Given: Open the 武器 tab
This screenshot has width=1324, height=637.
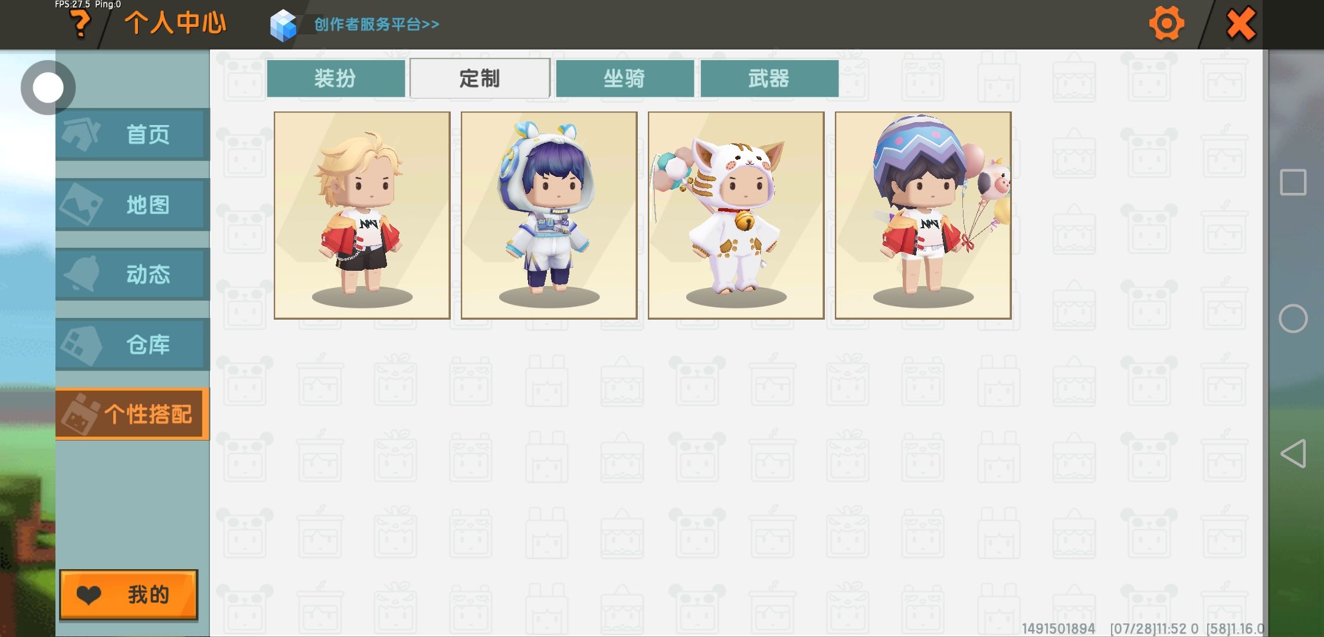Looking at the screenshot, I should point(769,78).
